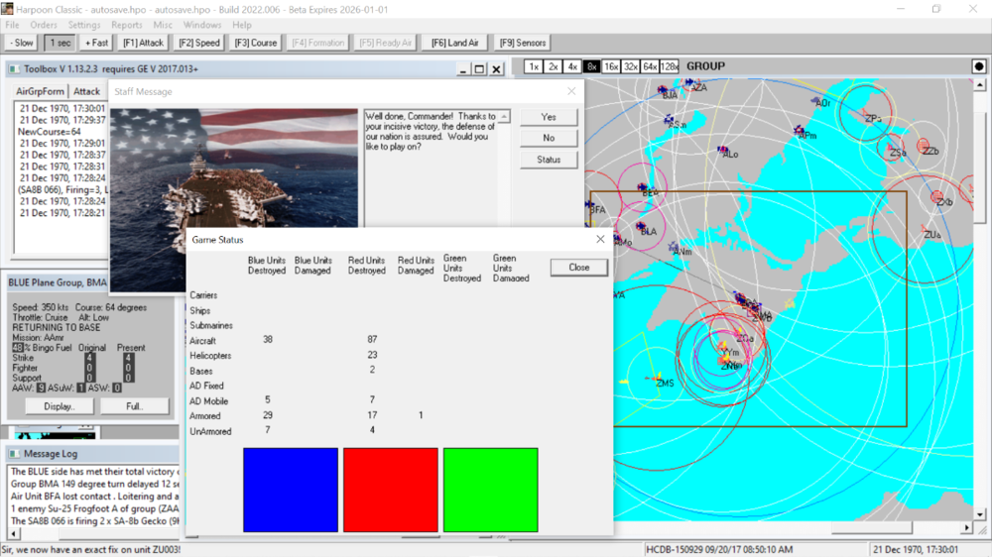
Task: Set map zoom to 1x
Action: point(534,66)
